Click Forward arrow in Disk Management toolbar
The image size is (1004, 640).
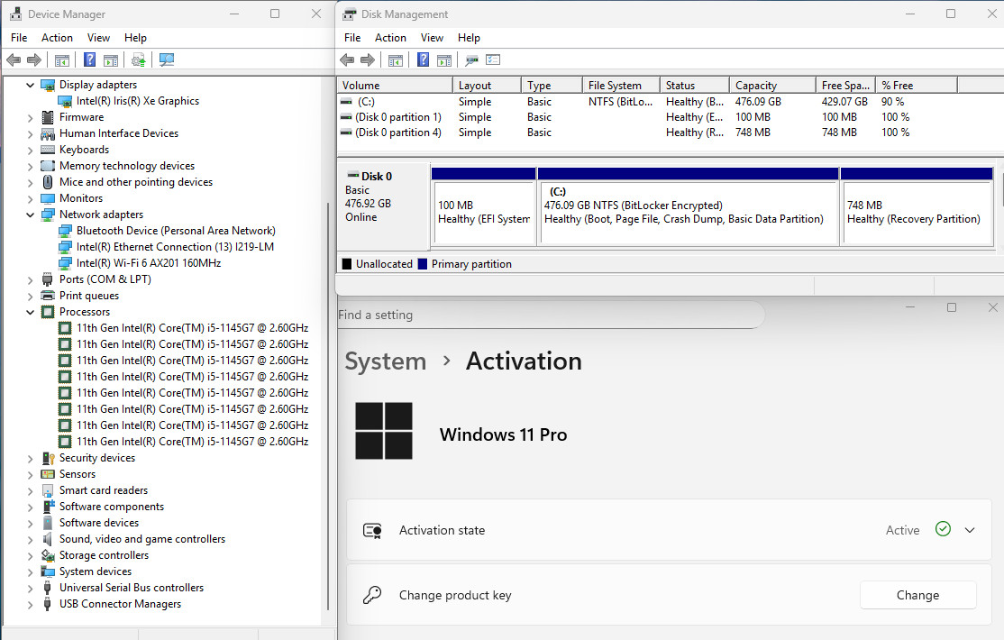coord(368,60)
